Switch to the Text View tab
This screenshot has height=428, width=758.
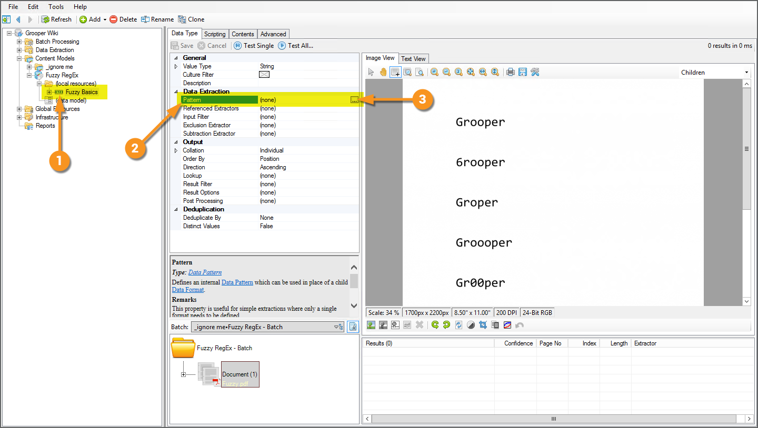[x=413, y=58]
